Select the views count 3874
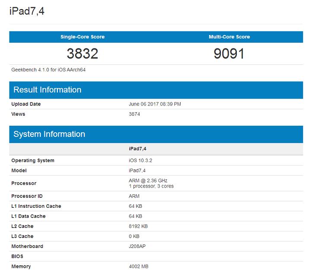The width and height of the screenshot is (312, 273). 134,114
